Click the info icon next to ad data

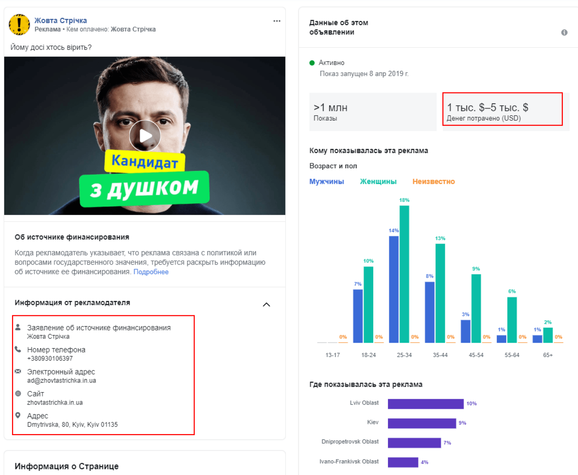(564, 32)
